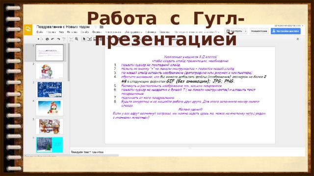Image resolution: width=314 pixels, height=176 pixels.
Task: Click instruction line 7 подписать от кого поздравление
Action: click(148, 98)
